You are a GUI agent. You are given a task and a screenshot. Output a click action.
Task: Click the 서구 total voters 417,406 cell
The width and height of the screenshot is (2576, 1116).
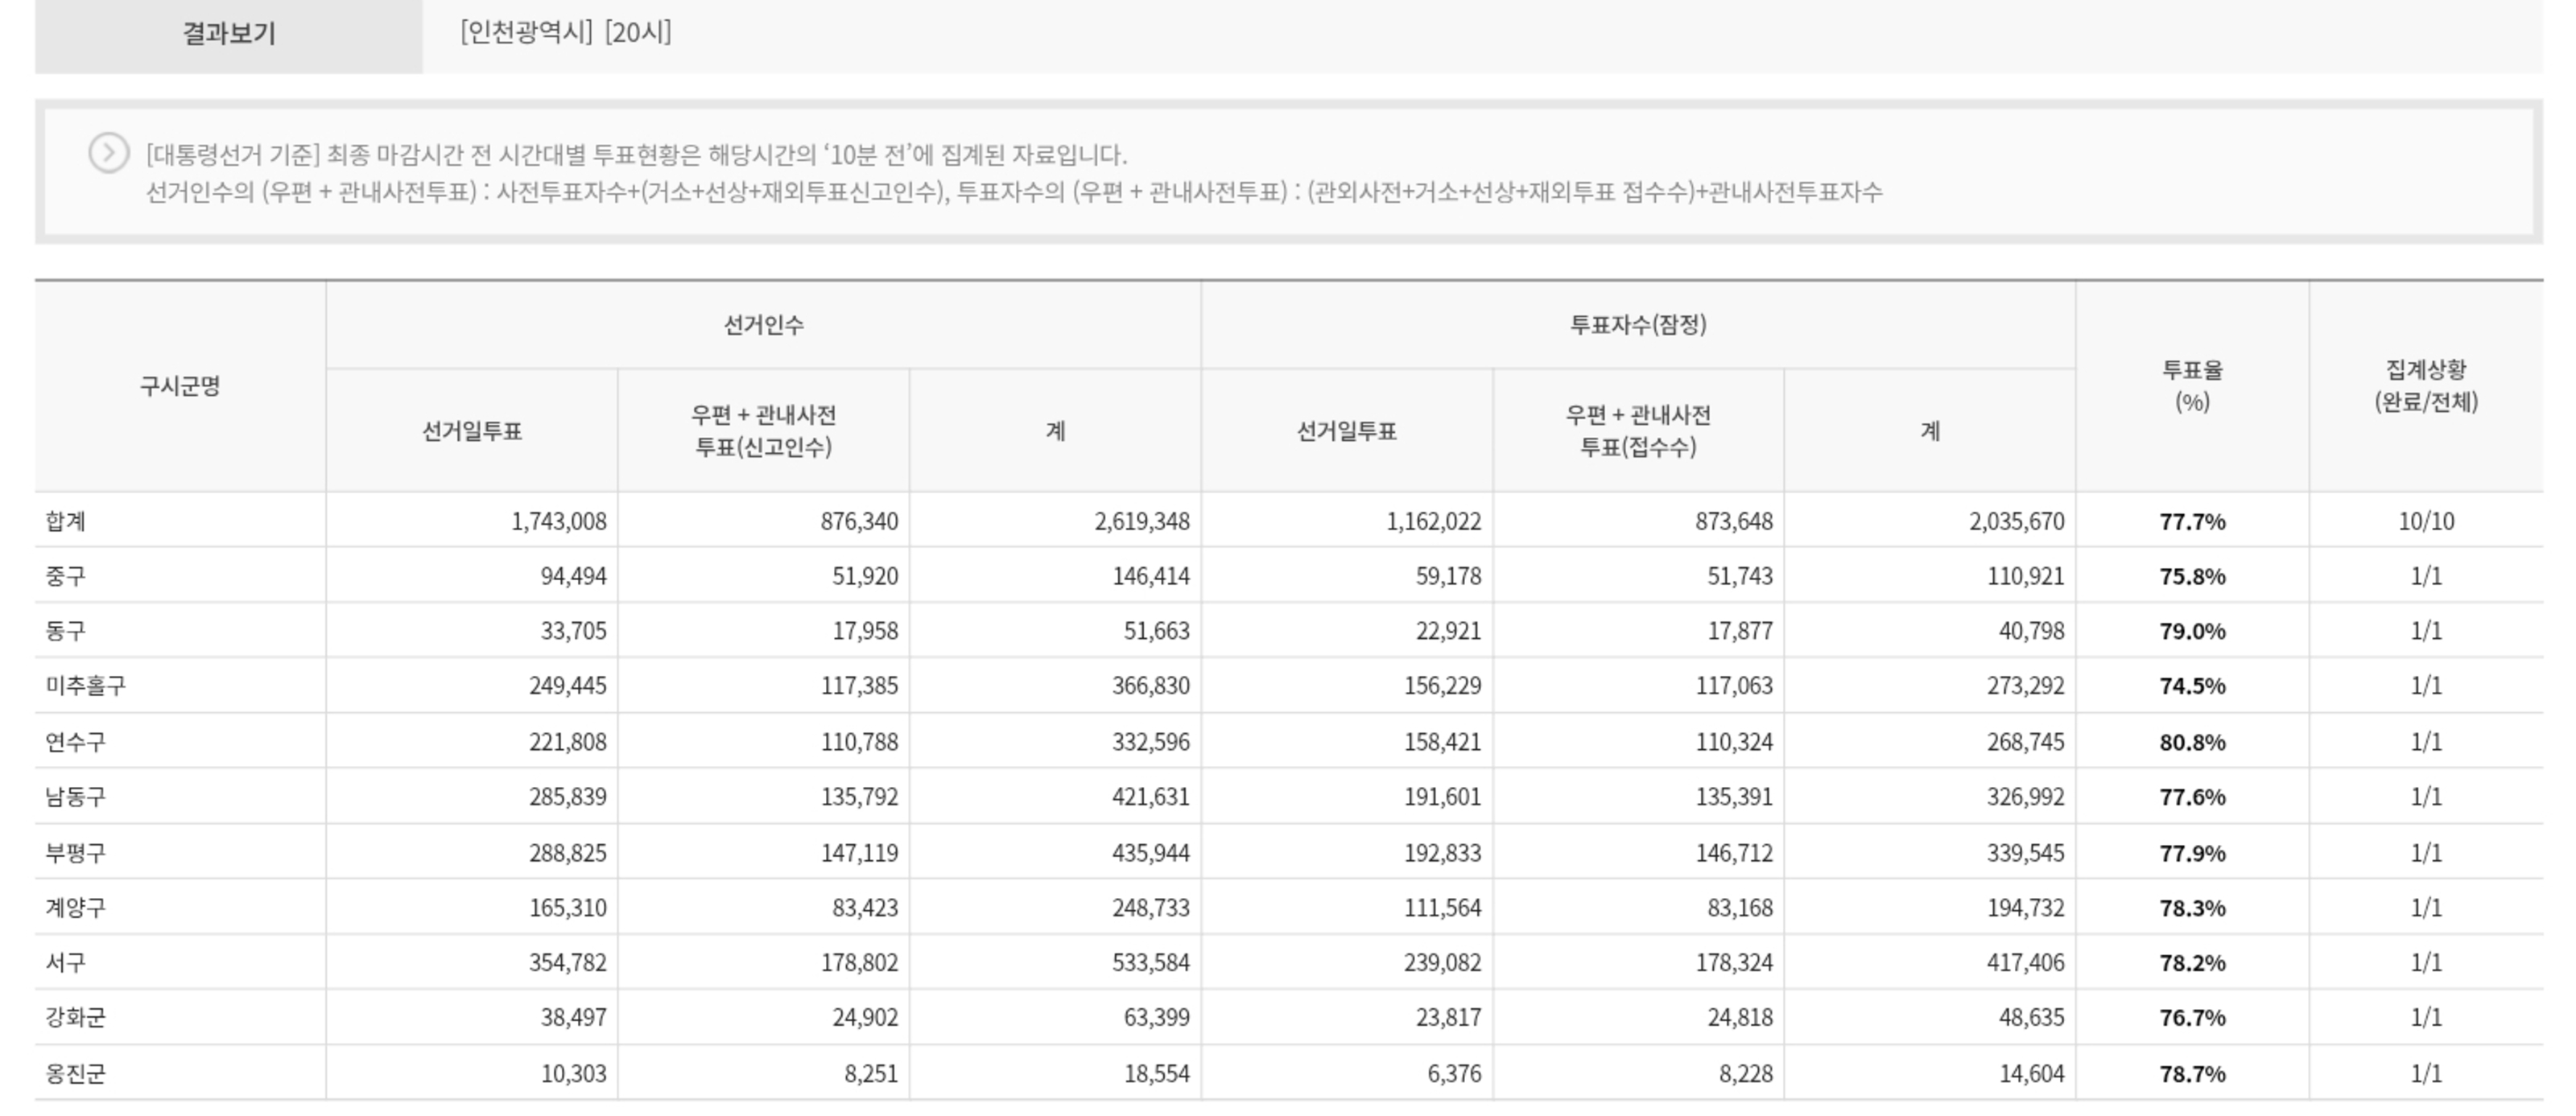tap(2025, 962)
